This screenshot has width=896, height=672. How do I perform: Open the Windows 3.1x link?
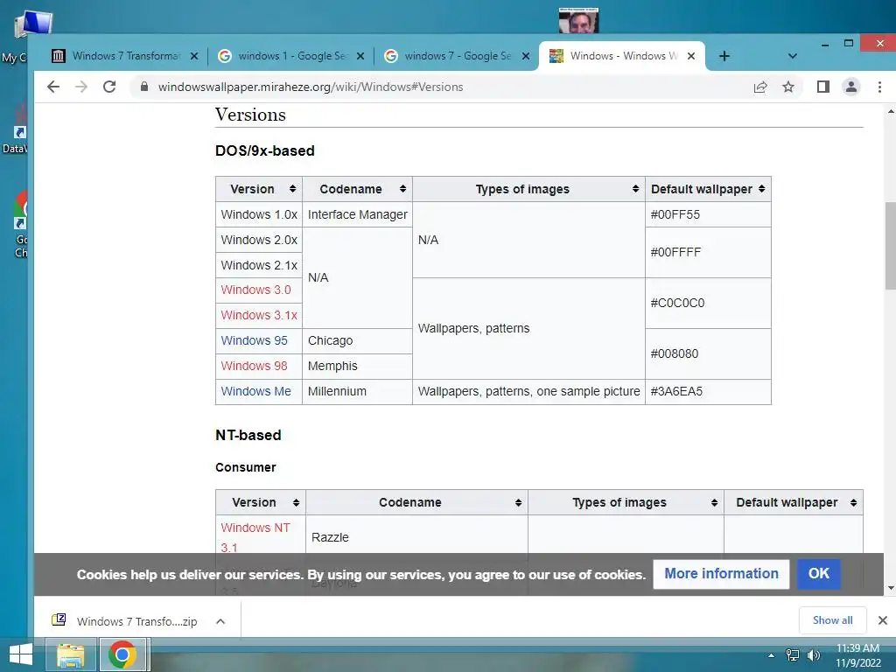259,315
